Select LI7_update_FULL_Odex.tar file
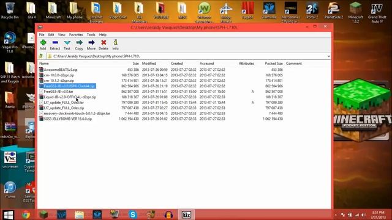Viewport: 392px width, 220px height. coord(64,103)
